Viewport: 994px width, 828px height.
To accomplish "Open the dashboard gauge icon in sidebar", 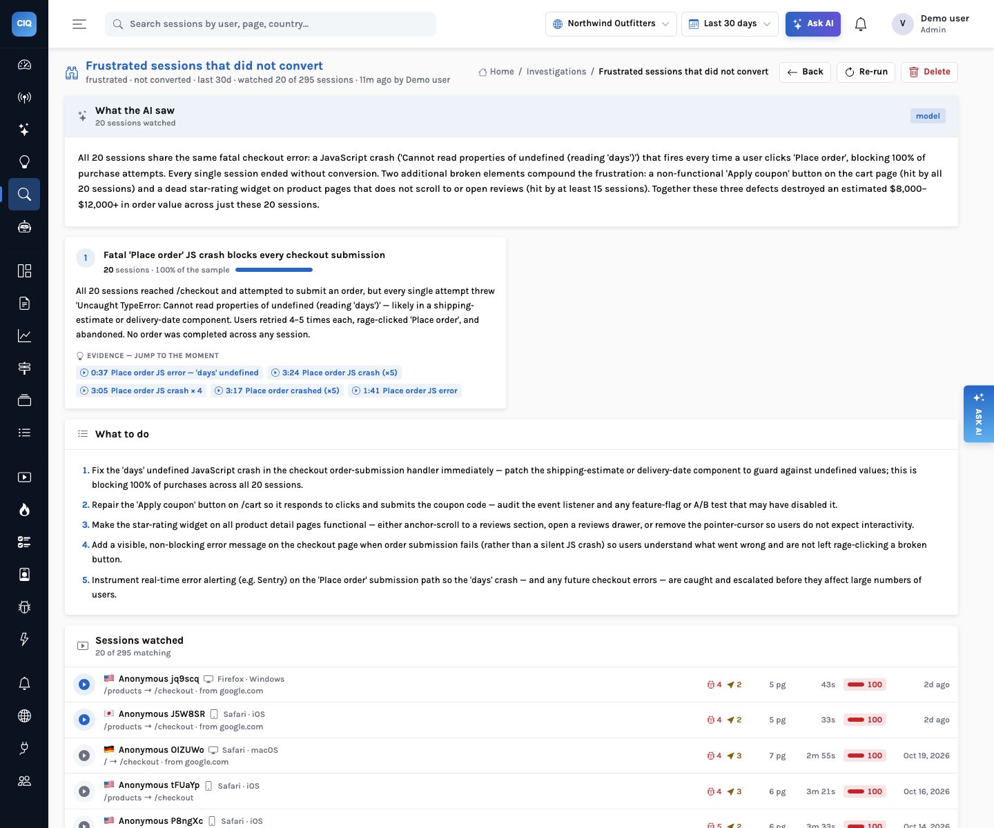I will pyautogui.click(x=24, y=65).
